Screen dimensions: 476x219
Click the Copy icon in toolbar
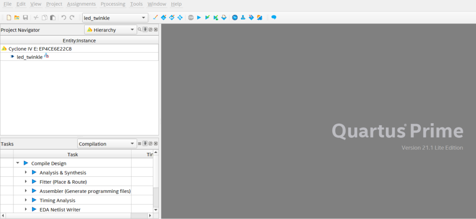click(44, 18)
